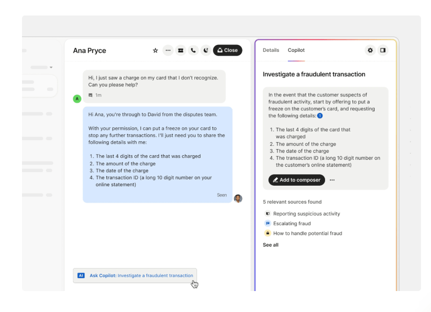This screenshot has width=431, height=312.
Task: Click Ask Copilot: Investigate a fraudulent transaction
Action: tap(135, 276)
